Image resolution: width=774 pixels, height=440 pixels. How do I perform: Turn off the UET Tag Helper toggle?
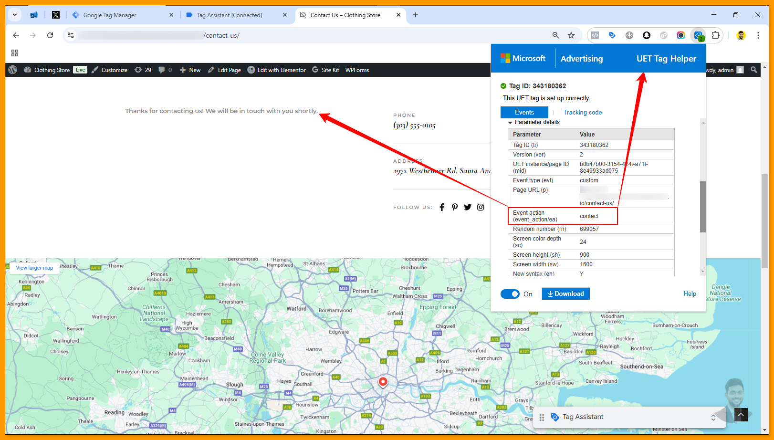pyautogui.click(x=510, y=294)
